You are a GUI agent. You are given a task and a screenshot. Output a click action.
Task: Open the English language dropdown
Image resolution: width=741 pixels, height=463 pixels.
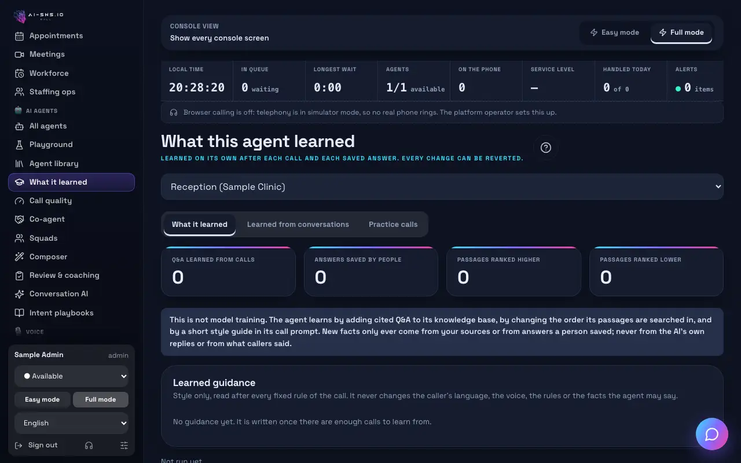pyautogui.click(x=72, y=423)
